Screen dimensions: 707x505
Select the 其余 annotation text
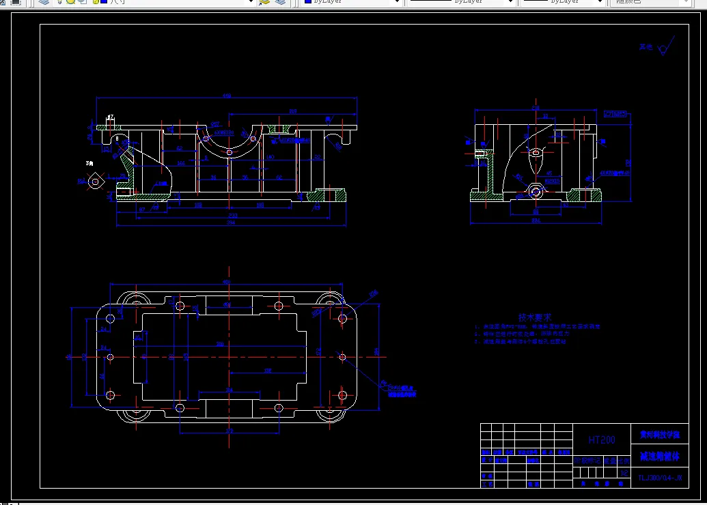646,47
